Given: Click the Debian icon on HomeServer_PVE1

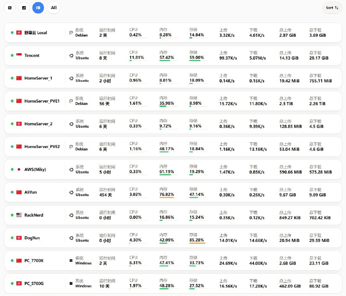Looking at the screenshot, I should click(x=71, y=101).
